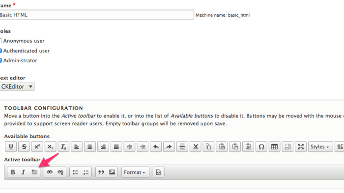Screen dimensions: 344x193
Task: Click the plain Paste clipboard button
Action: [222, 146]
